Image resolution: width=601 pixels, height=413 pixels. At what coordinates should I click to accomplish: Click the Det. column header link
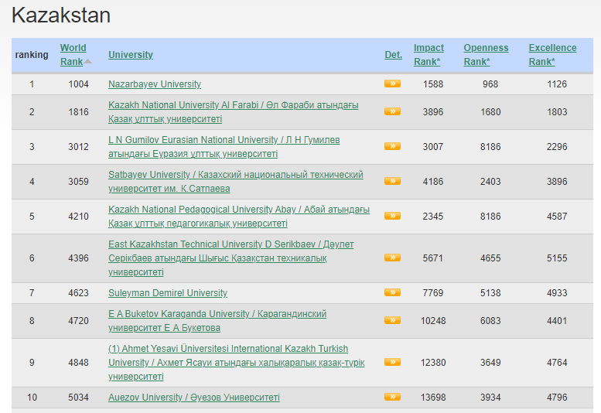click(x=393, y=55)
